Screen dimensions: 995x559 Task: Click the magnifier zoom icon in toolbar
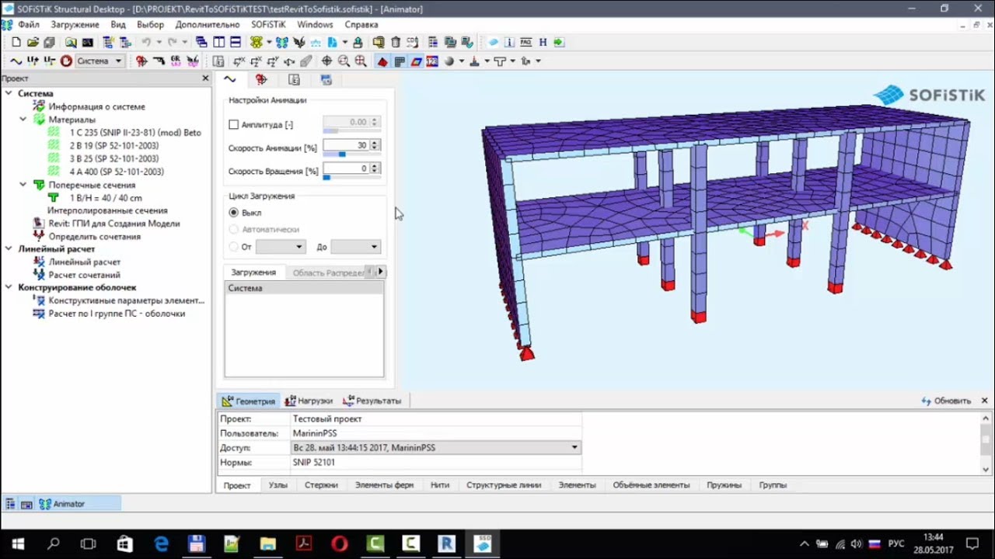pos(344,61)
